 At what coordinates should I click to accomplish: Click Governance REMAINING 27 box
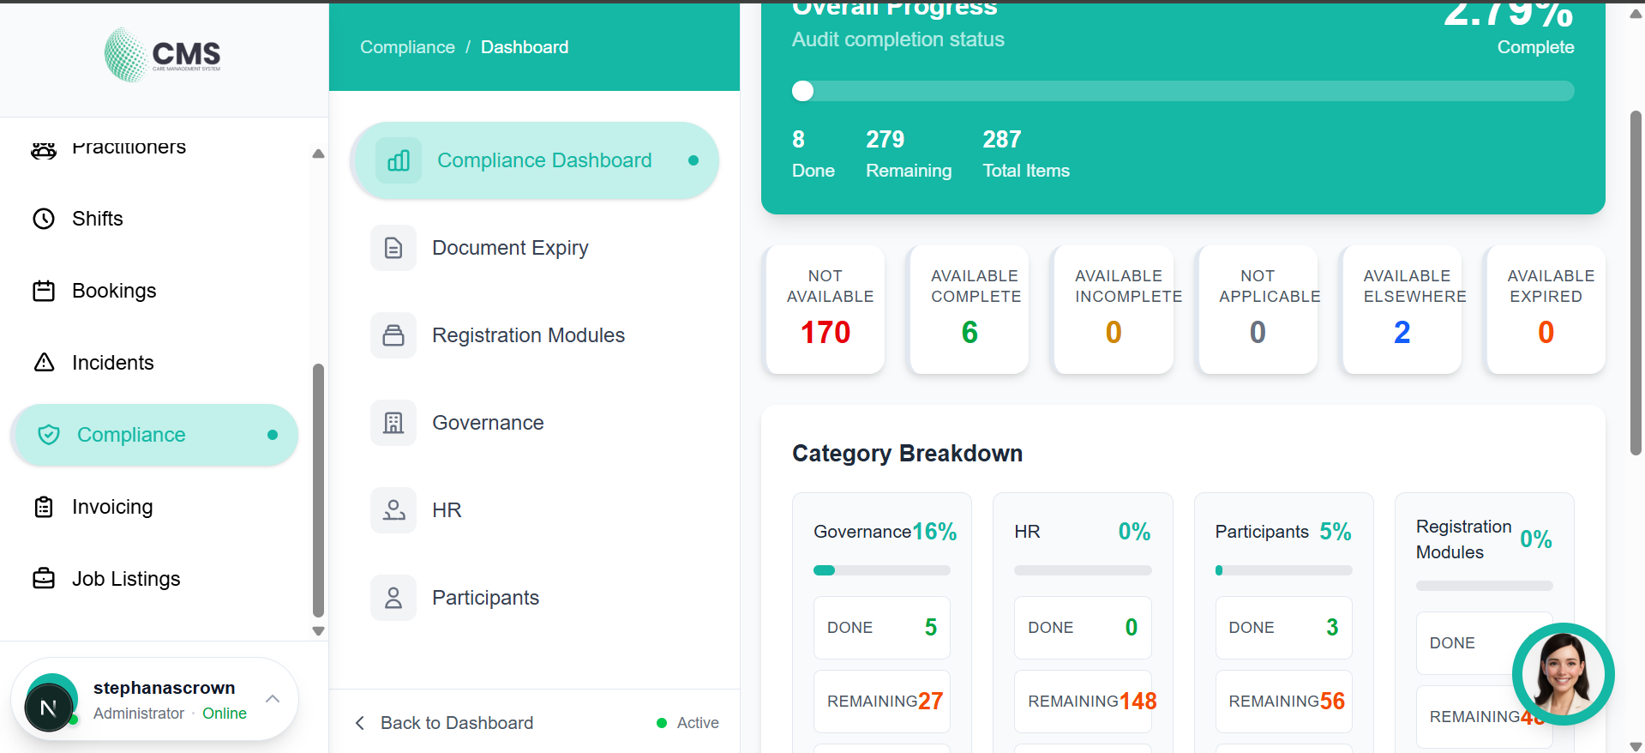882,702
